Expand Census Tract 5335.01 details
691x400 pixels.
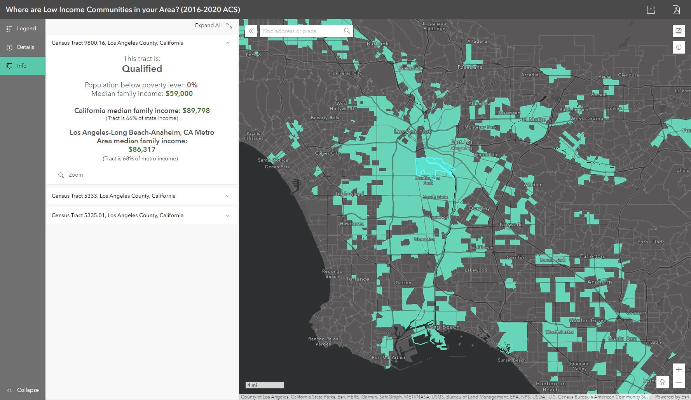coord(228,215)
